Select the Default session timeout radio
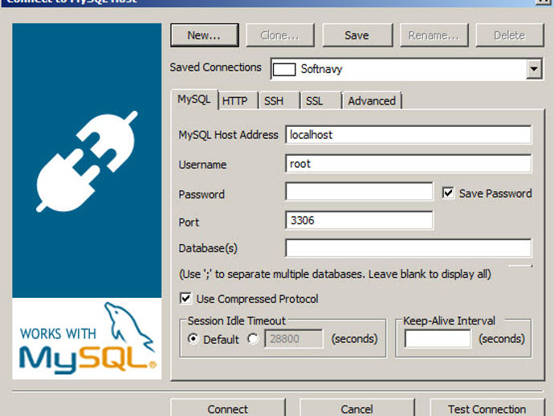Viewport: 554px width, 416px height. (193, 339)
